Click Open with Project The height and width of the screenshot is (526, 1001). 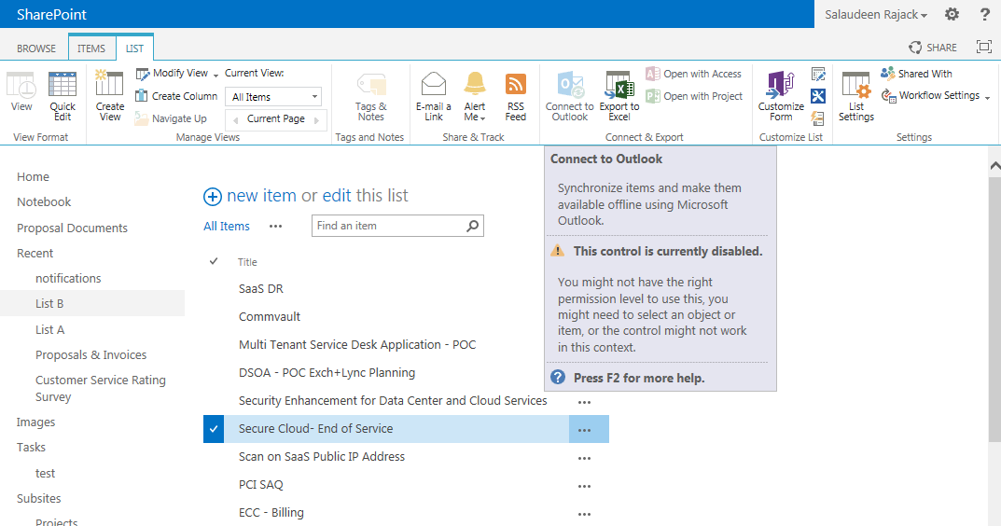(x=694, y=96)
